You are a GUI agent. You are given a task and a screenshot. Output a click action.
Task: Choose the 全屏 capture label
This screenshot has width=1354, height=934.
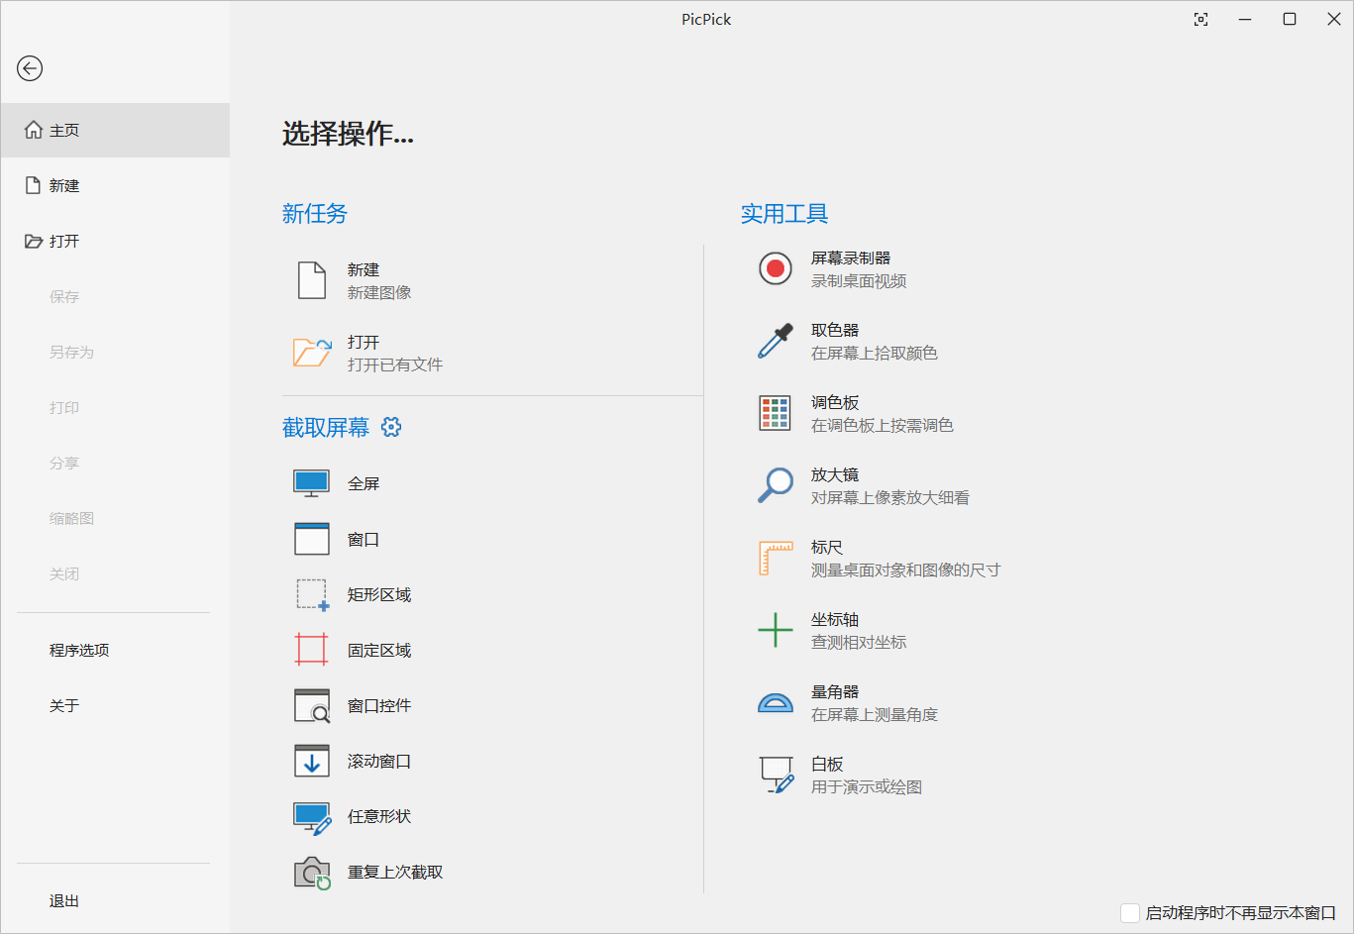[x=364, y=483]
